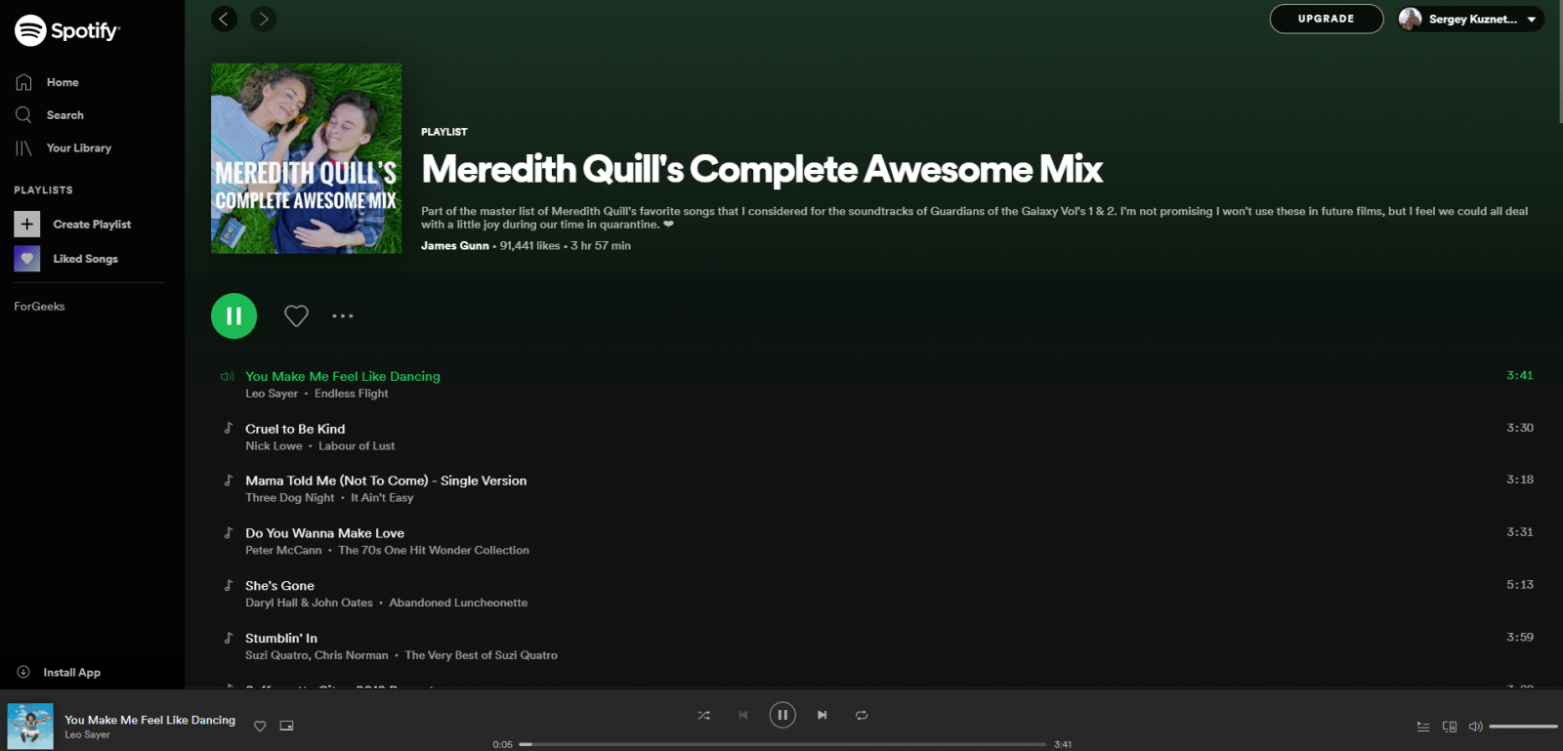Skip to next track
1563x751 pixels.
click(x=823, y=715)
